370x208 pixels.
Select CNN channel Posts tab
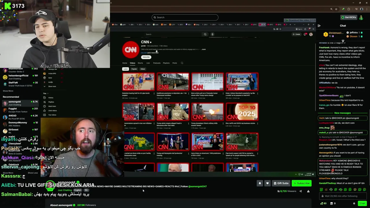click(x=175, y=63)
